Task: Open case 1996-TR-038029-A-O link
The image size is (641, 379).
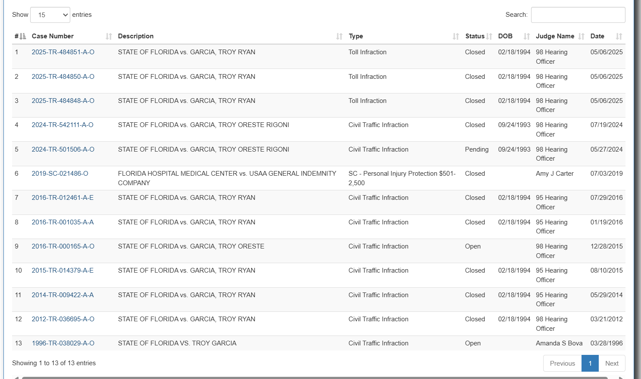Action: click(63, 343)
